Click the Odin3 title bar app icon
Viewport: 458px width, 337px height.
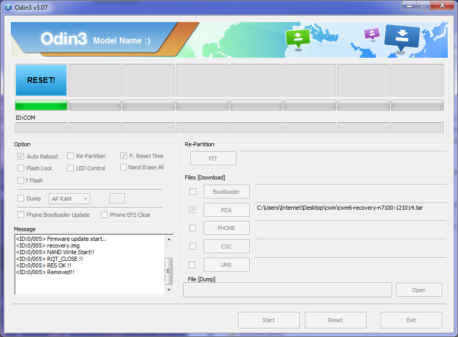pyautogui.click(x=9, y=7)
